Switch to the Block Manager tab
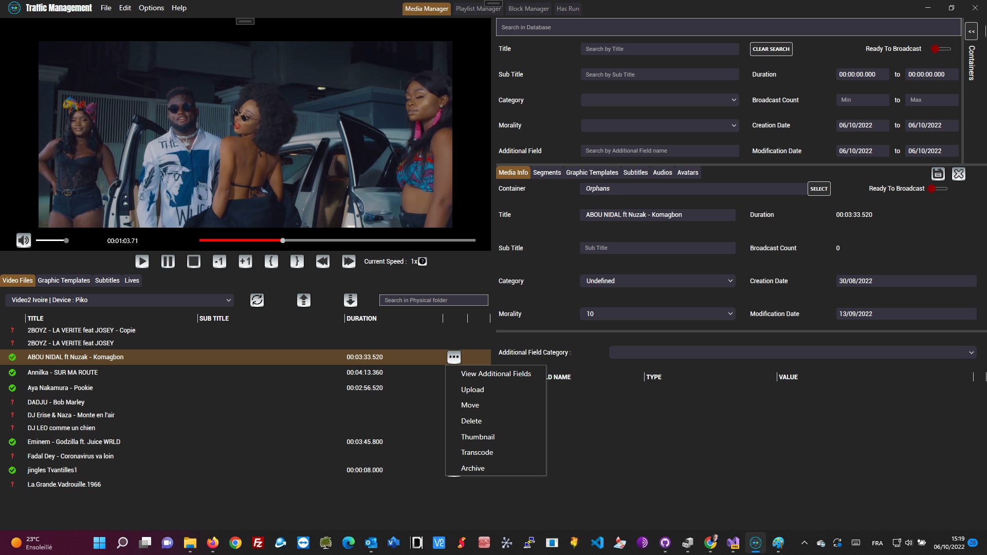This screenshot has width=987, height=555. click(x=528, y=9)
